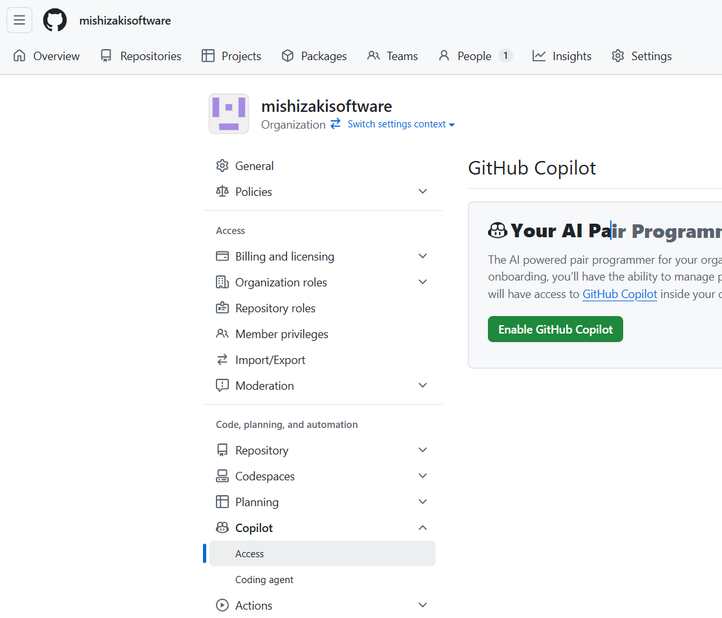The image size is (722, 618).
Task: Click the General gear icon in sidebar
Action: click(x=222, y=165)
